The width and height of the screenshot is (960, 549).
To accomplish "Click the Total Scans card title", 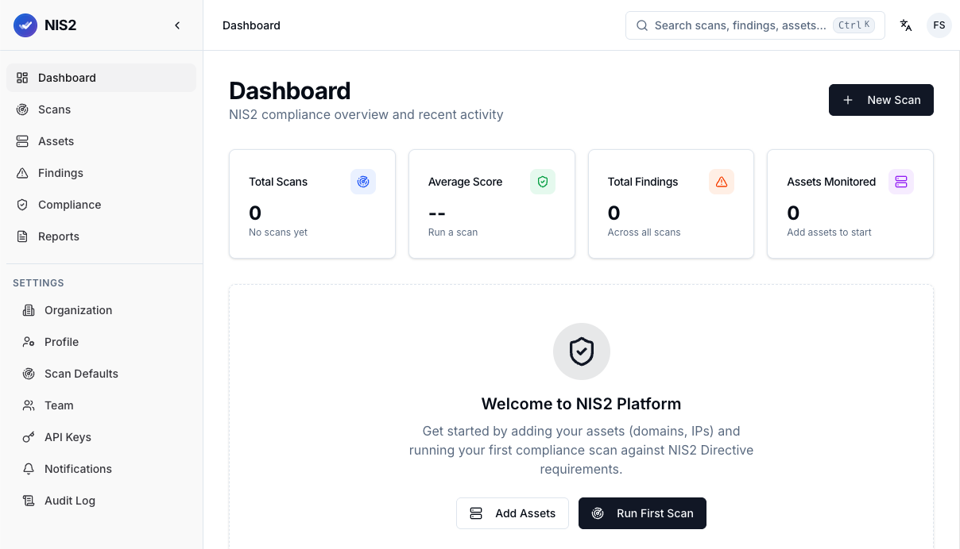I will tap(278, 182).
